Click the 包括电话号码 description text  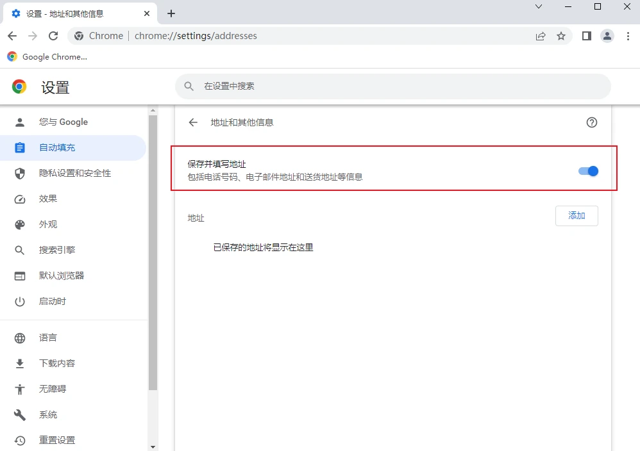[x=275, y=177]
